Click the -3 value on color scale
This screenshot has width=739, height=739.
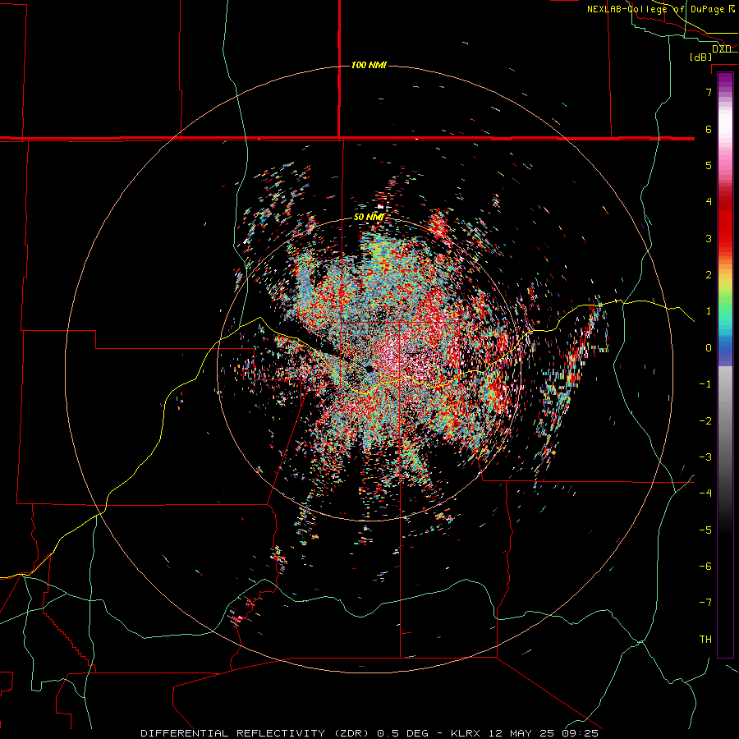pos(705,457)
